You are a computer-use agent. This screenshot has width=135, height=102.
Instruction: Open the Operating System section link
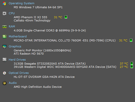click(x=21, y=3)
